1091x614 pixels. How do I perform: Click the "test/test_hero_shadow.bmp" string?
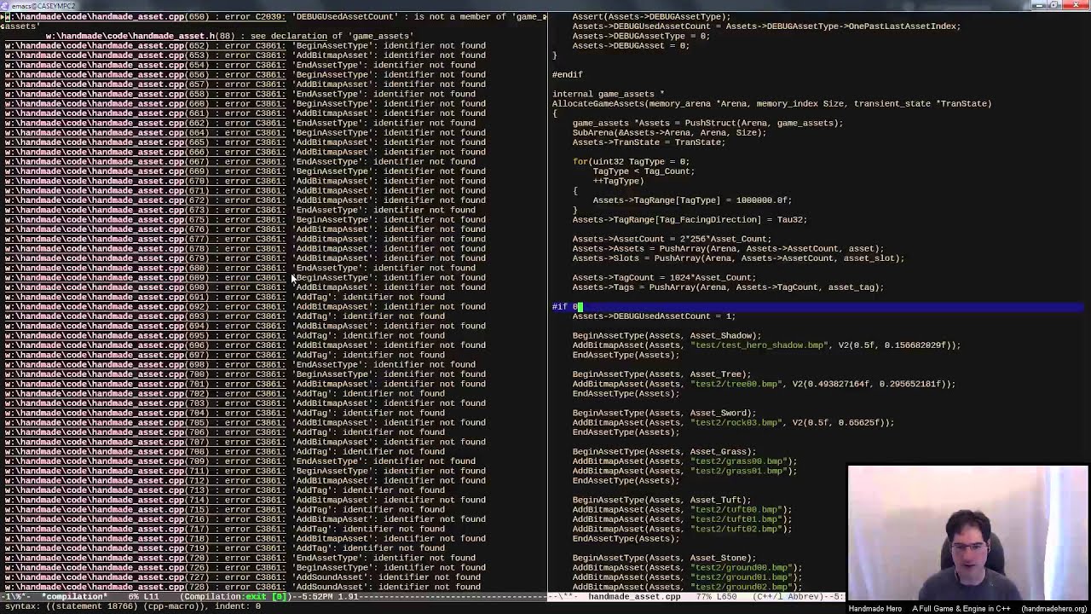[758, 345]
